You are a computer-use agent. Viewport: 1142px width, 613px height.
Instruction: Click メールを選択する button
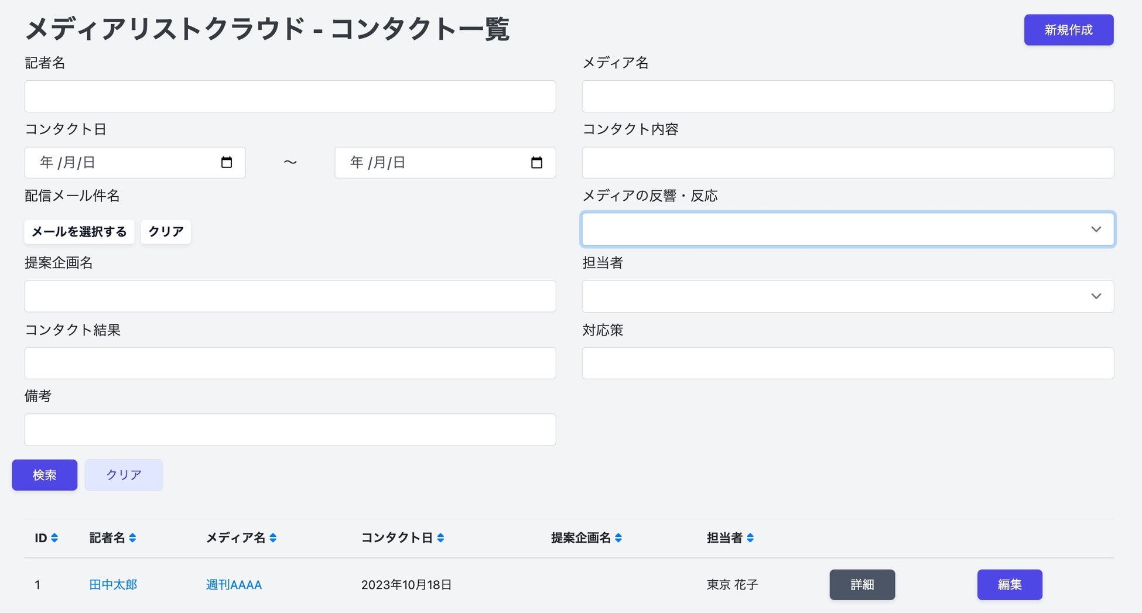(x=79, y=232)
